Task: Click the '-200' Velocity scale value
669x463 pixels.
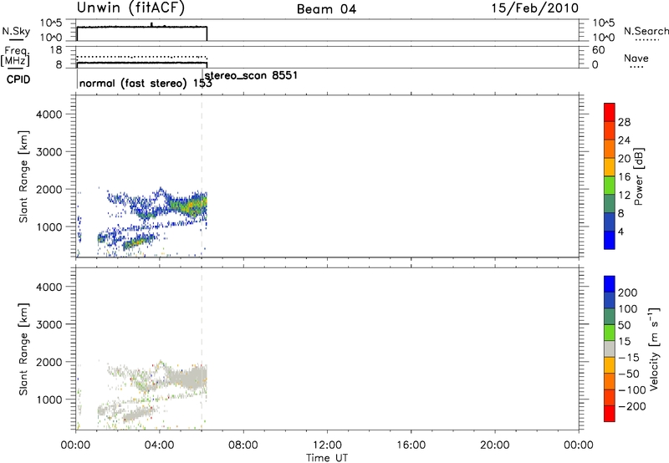Action: [631, 406]
